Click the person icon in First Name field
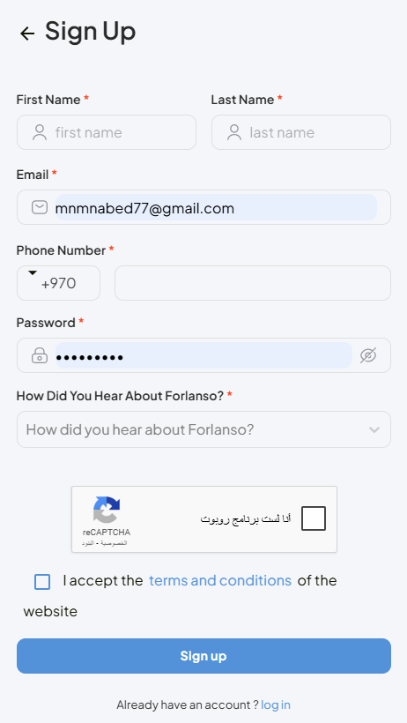Viewport: 407px width, 723px height. [x=40, y=132]
